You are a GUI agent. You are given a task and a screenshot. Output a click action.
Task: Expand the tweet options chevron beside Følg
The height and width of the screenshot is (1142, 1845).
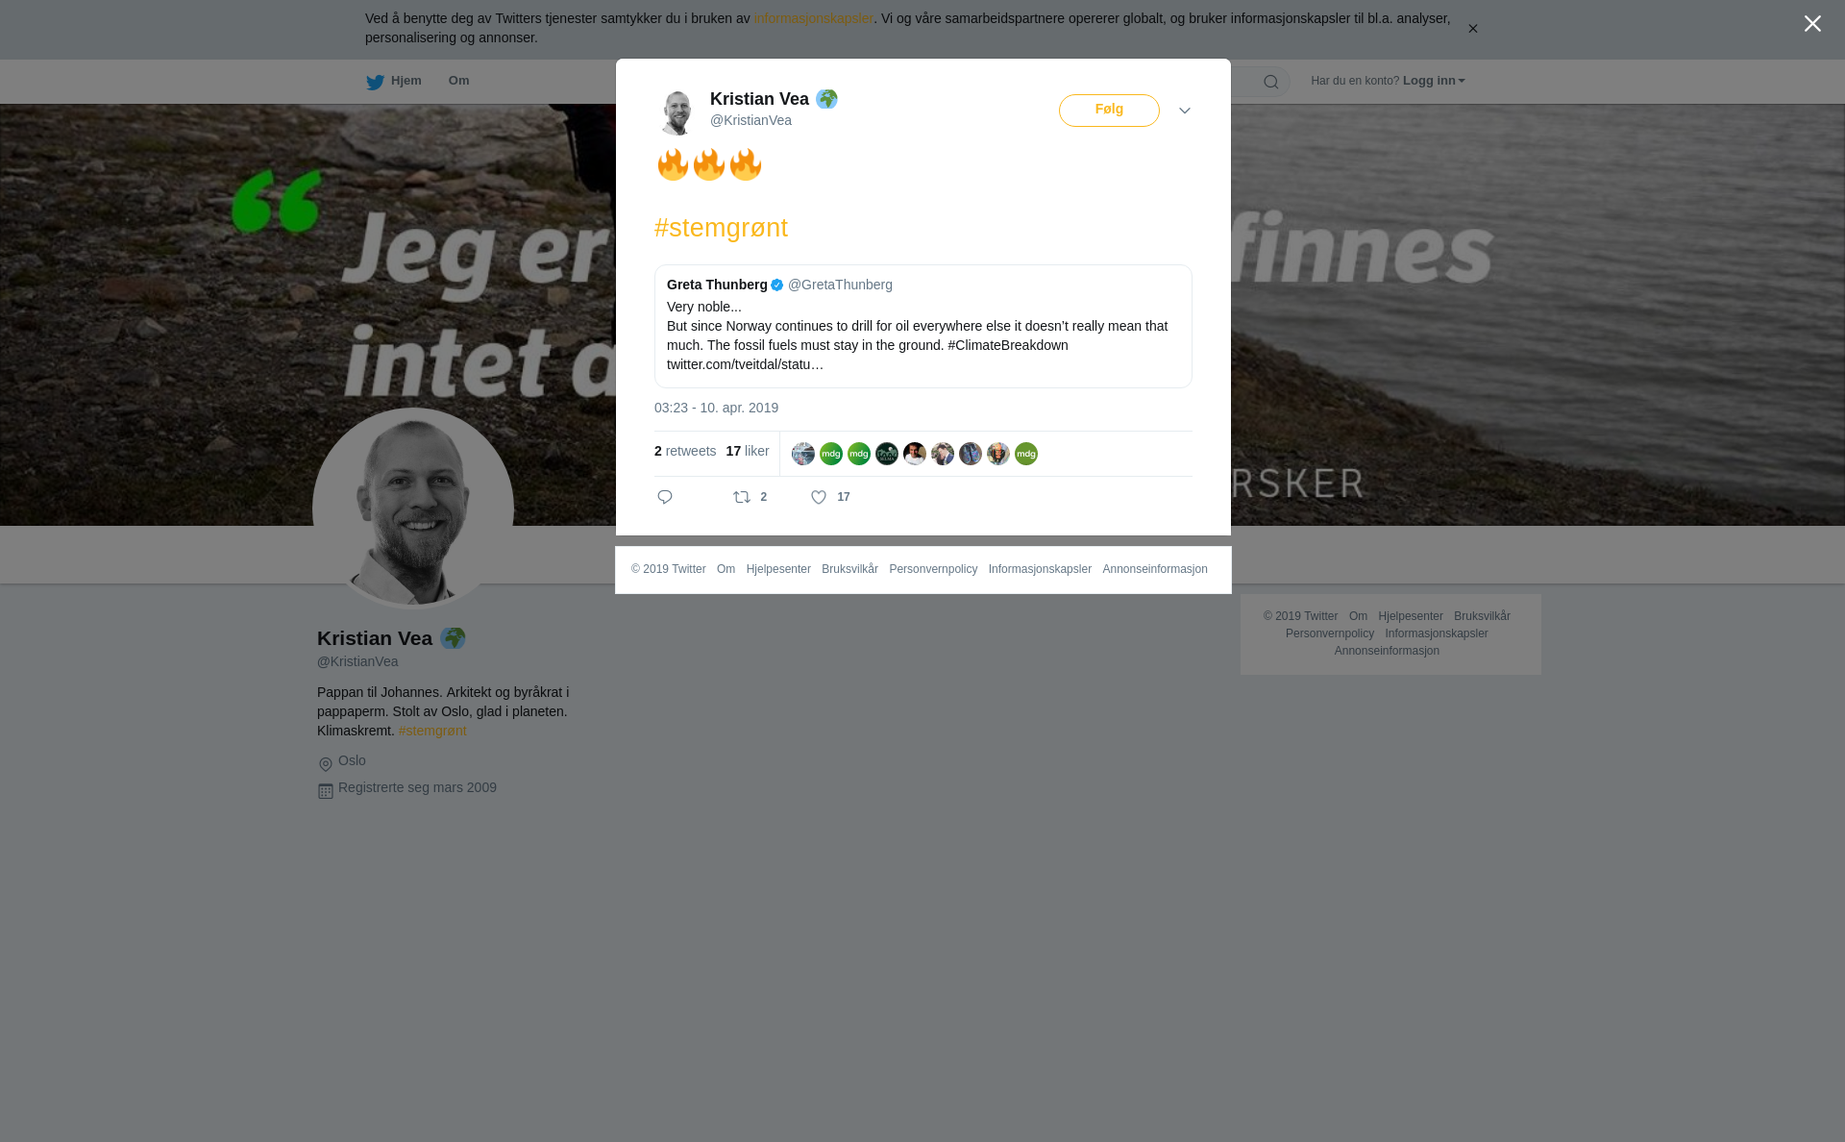(x=1185, y=111)
